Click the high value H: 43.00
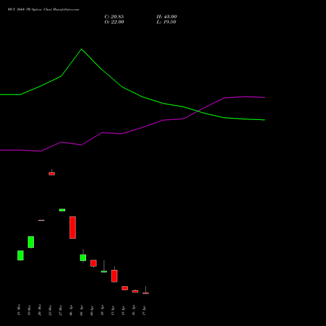The height and width of the screenshot is (326, 326). point(167,17)
